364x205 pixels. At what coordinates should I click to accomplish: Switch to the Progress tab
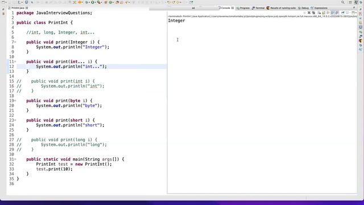[243, 8]
